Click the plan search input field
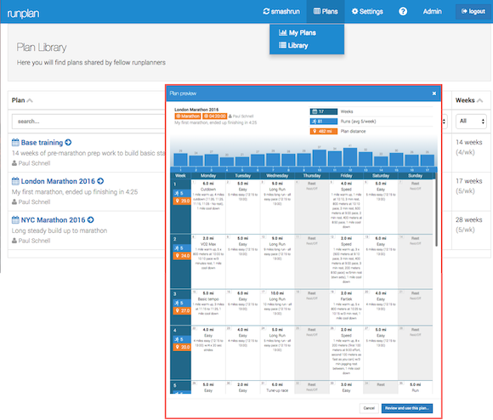 88,122
